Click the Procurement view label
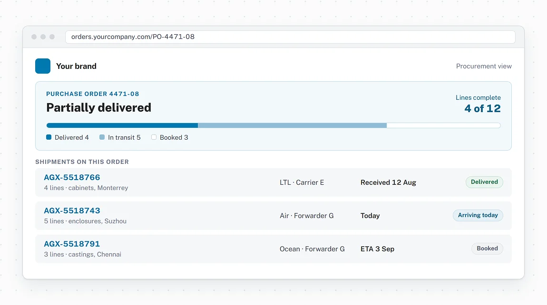The image size is (547, 305). (484, 66)
